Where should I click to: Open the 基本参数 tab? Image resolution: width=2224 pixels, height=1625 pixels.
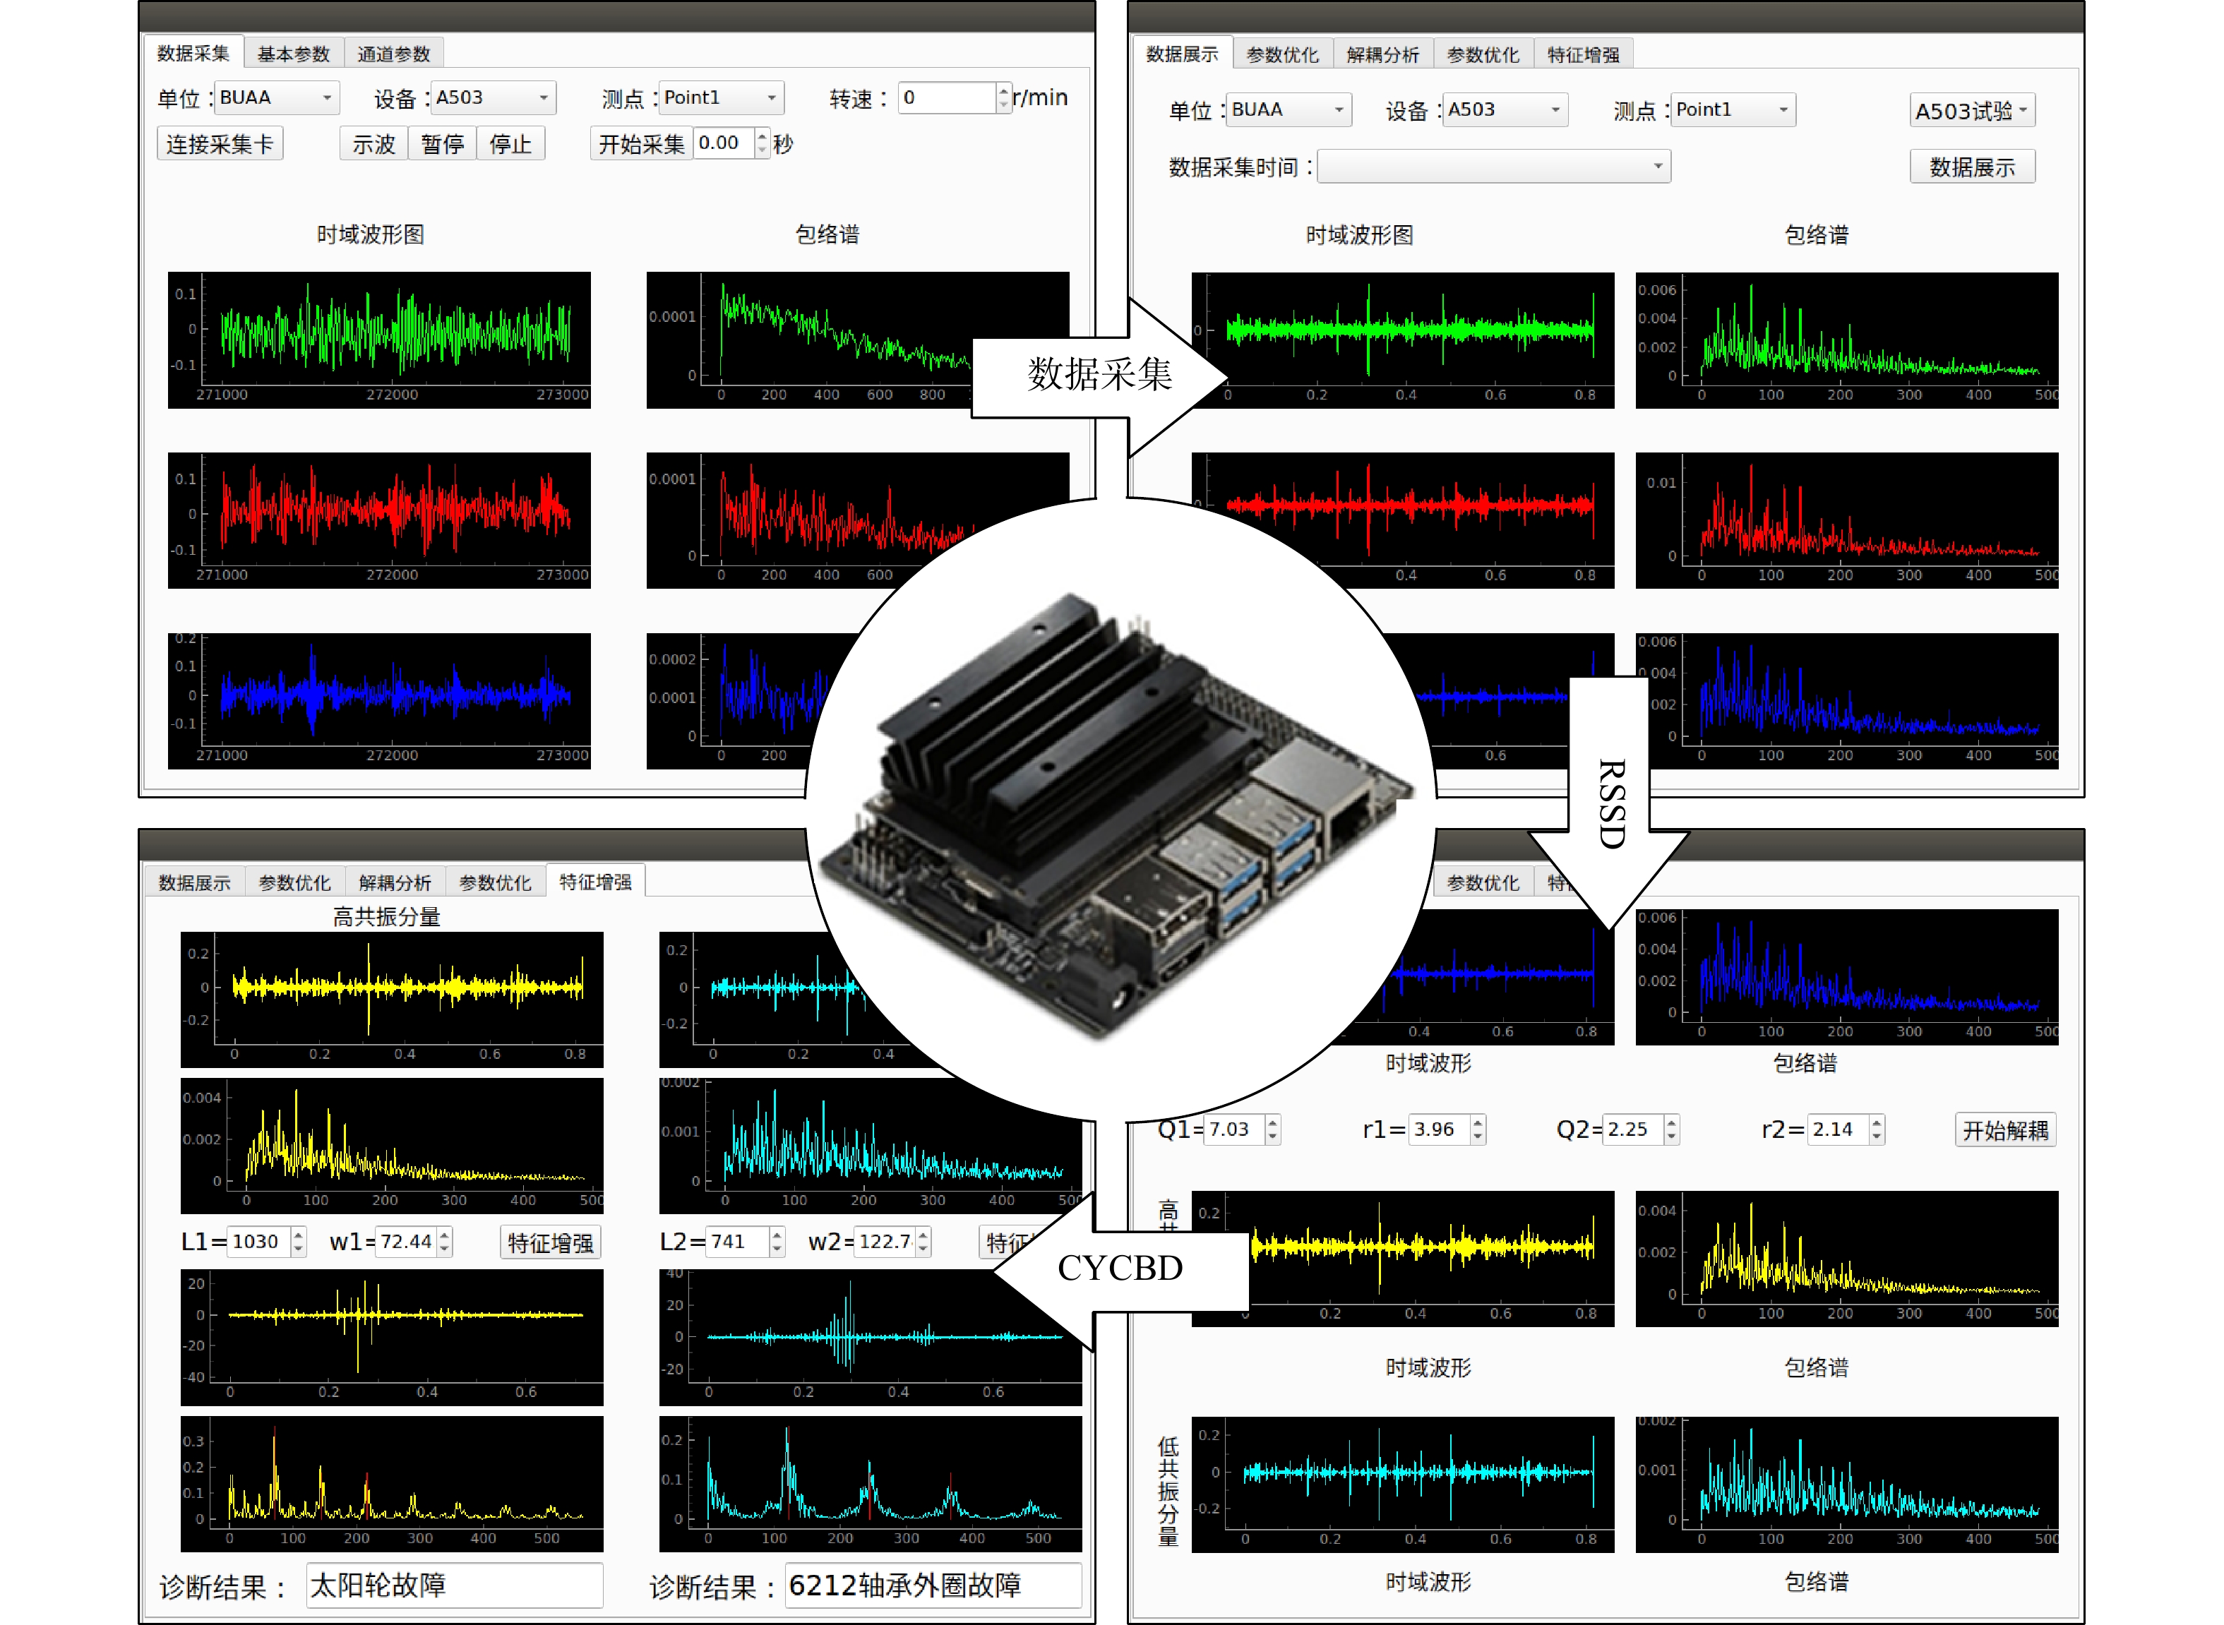click(293, 54)
